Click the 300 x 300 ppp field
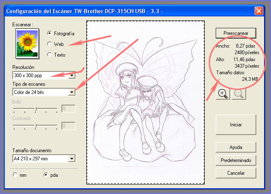This screenshot has width=271, height=194. tap(44, 75)
